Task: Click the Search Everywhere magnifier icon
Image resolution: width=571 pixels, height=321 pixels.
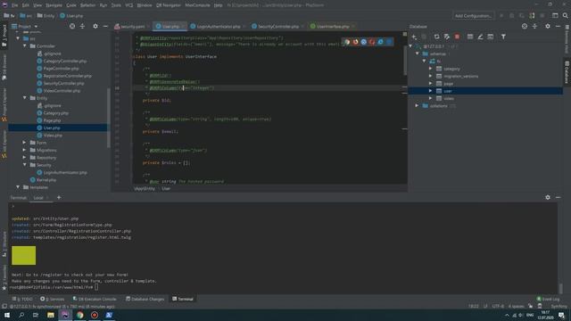Action: (x=565, y=16)
